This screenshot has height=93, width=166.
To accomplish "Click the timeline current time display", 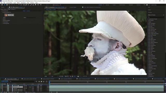I will (5, 81).
